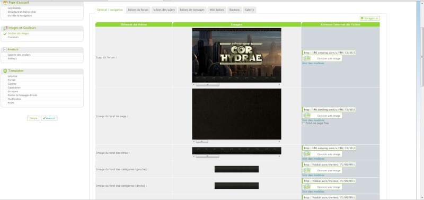
Task: Click scroll-right arrow under forum logo preview
Action: [x=279, y=85]
